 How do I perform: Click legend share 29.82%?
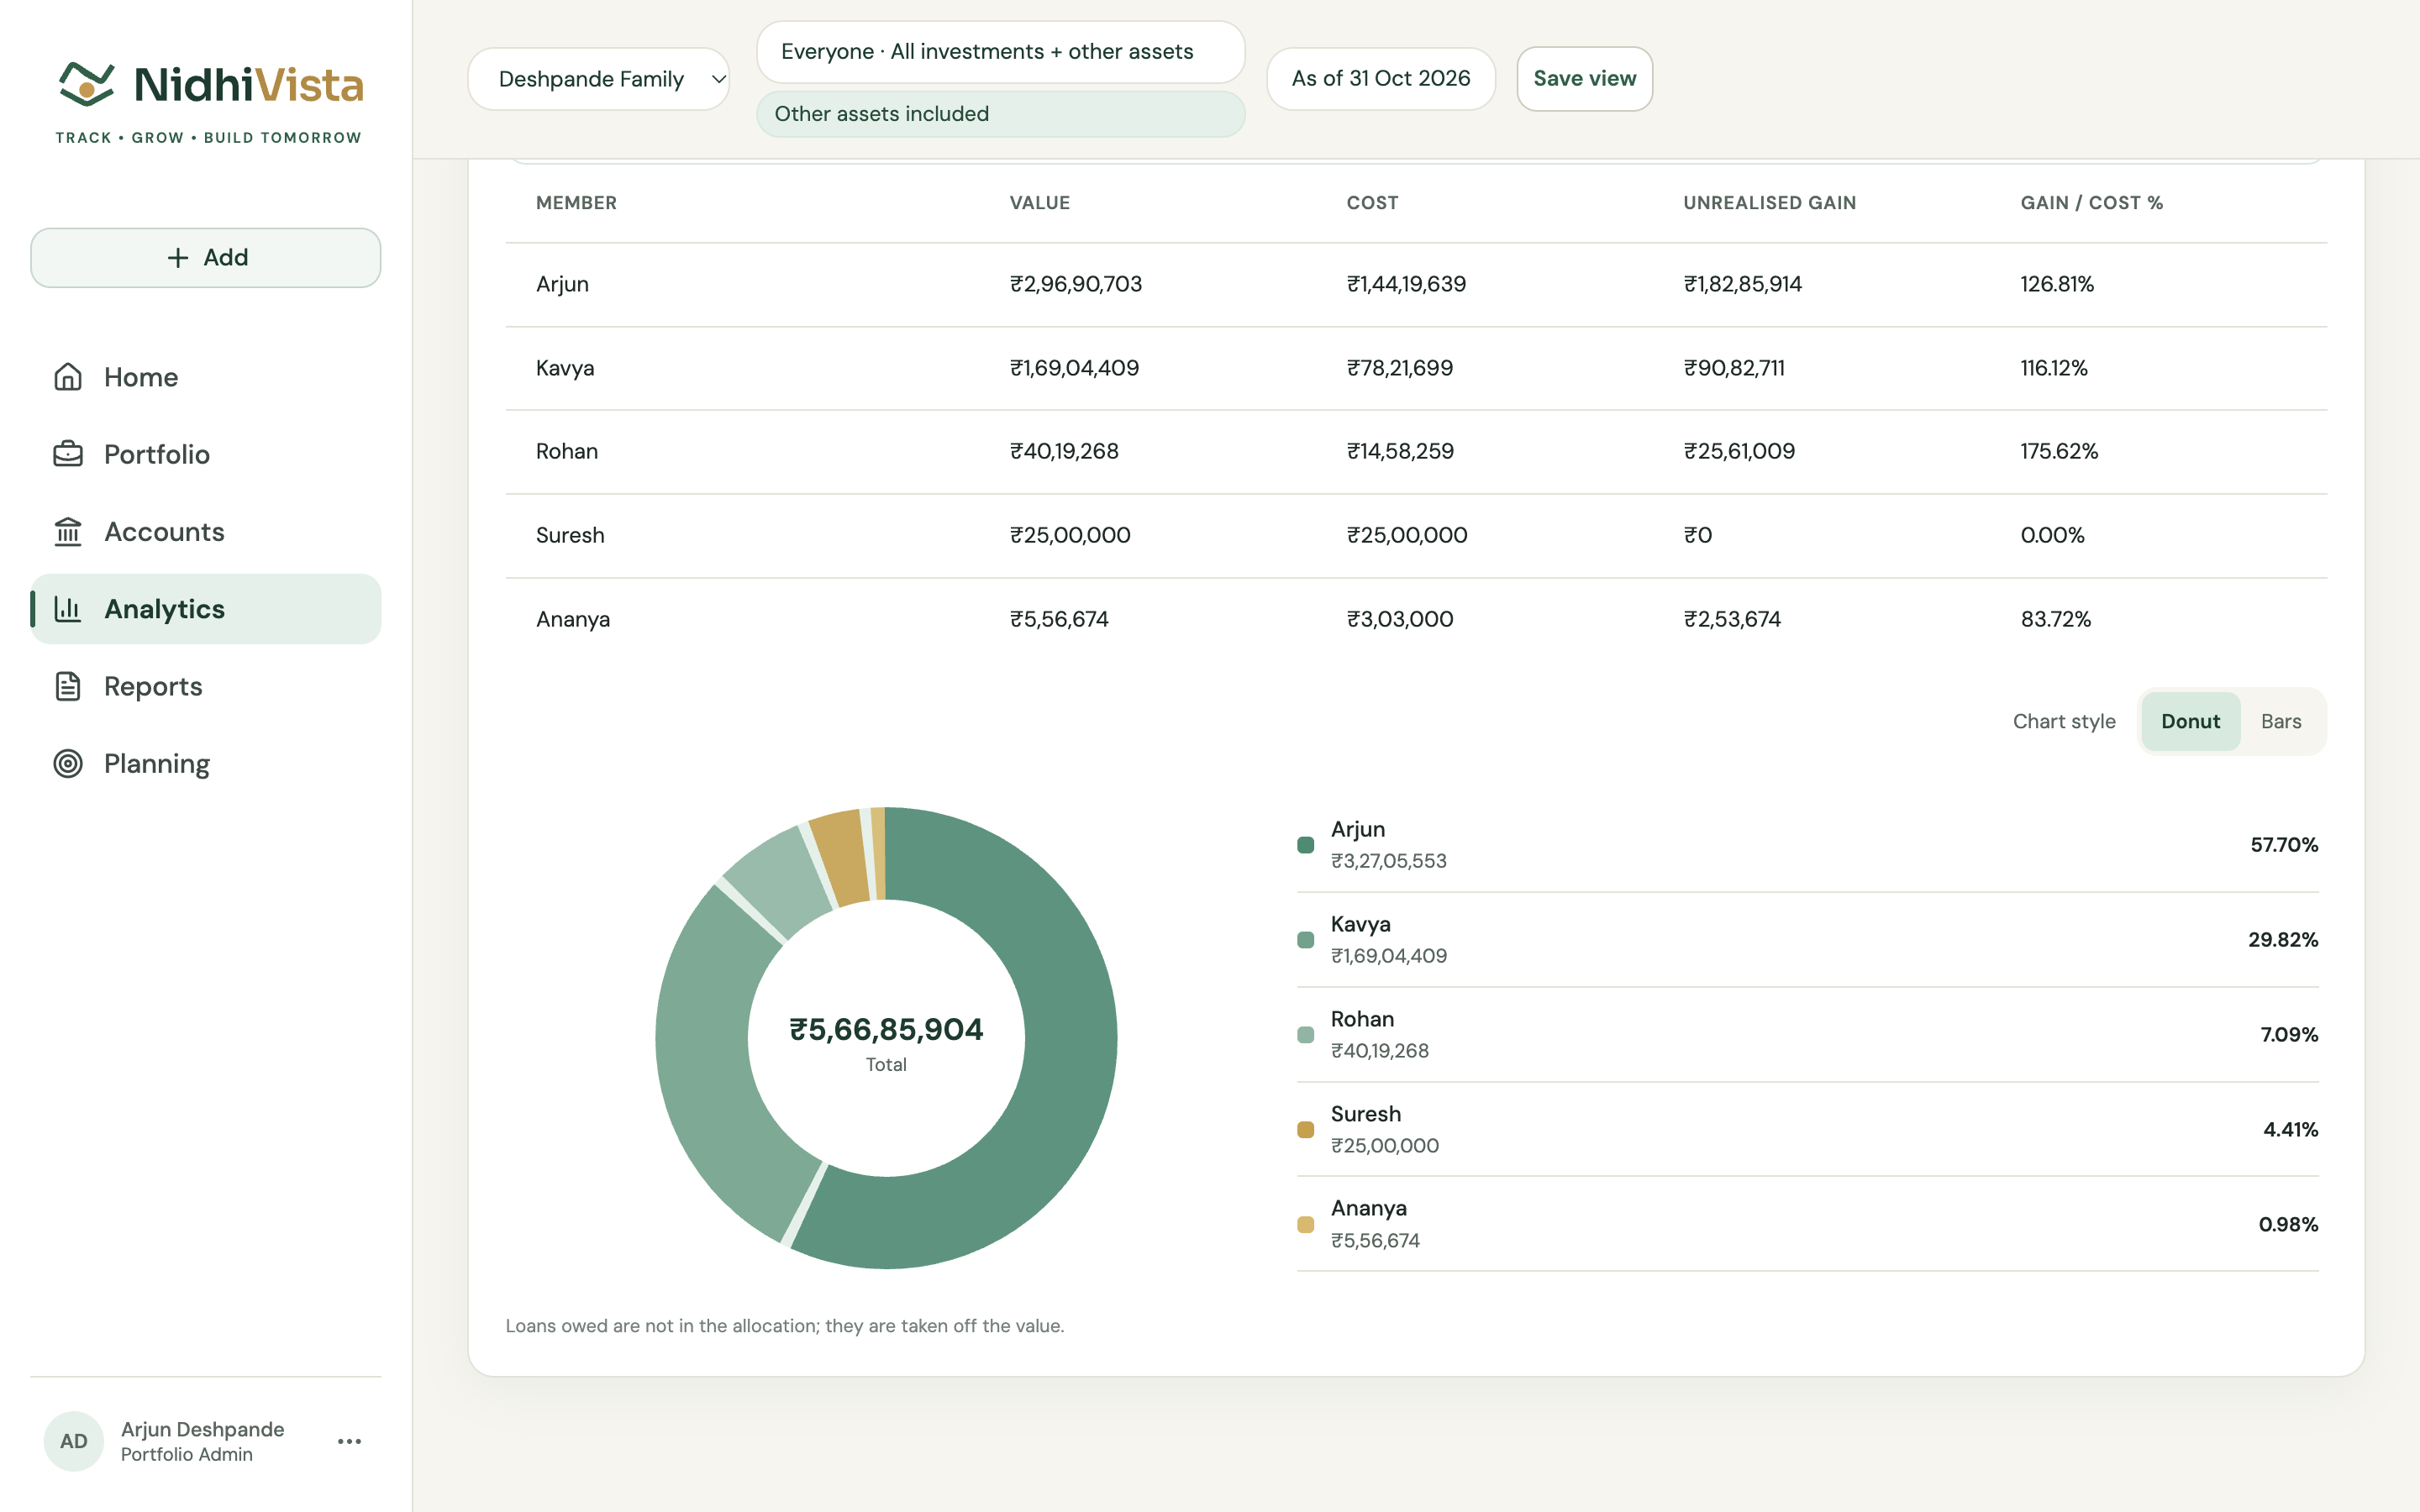2283,940
